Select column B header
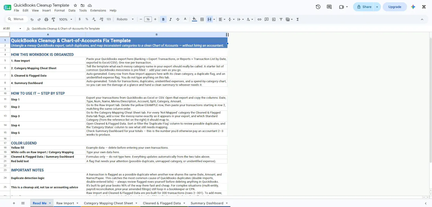The image size is (432, 207). (x=157, y=35)
